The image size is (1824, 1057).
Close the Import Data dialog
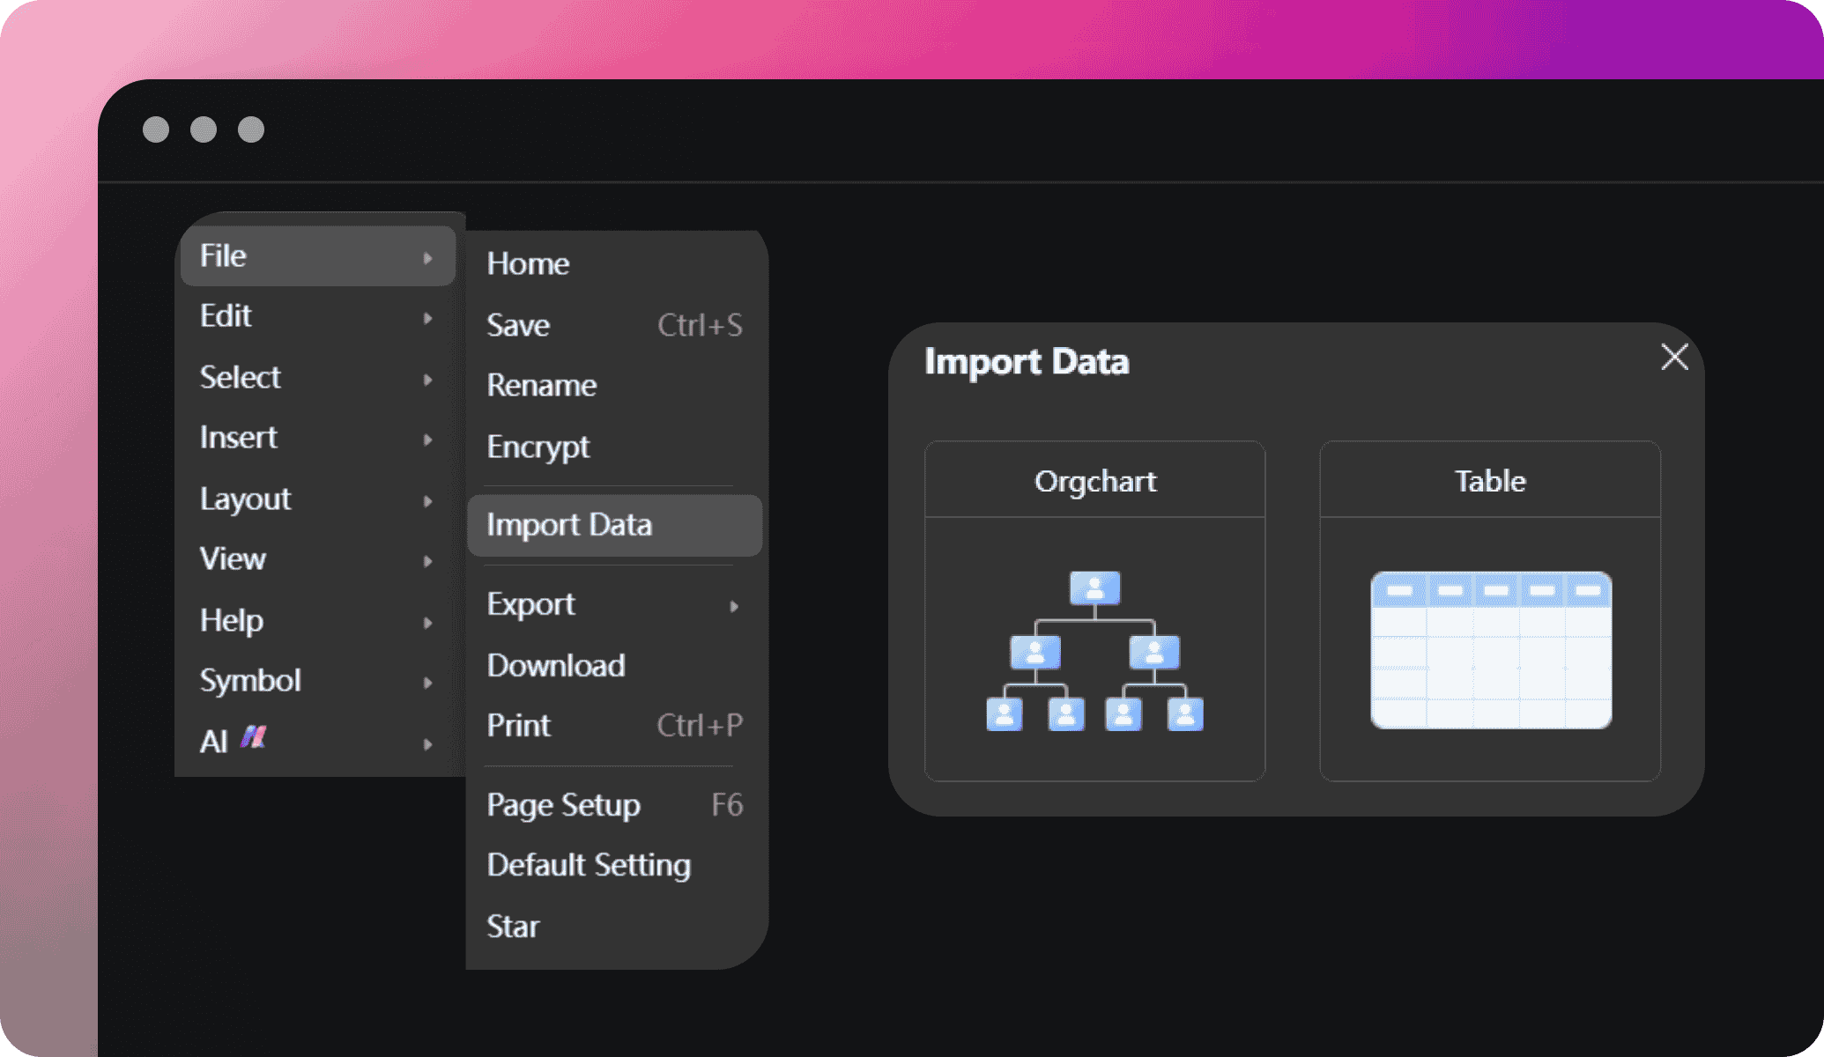(x=1675, y=358)
